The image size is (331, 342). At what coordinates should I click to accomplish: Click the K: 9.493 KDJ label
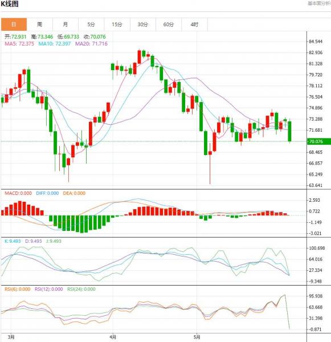pyautogui.click(x=13, y=241)
